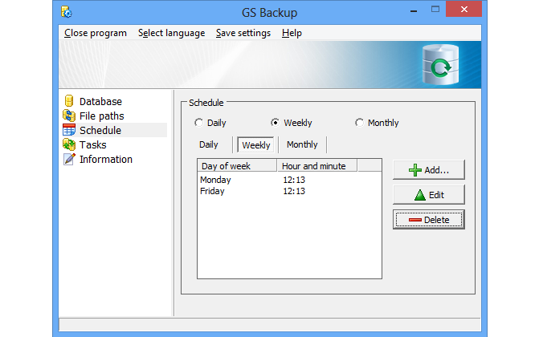Click the GS Backup title bar app icon
539x337 pixels.
[67, 12]
